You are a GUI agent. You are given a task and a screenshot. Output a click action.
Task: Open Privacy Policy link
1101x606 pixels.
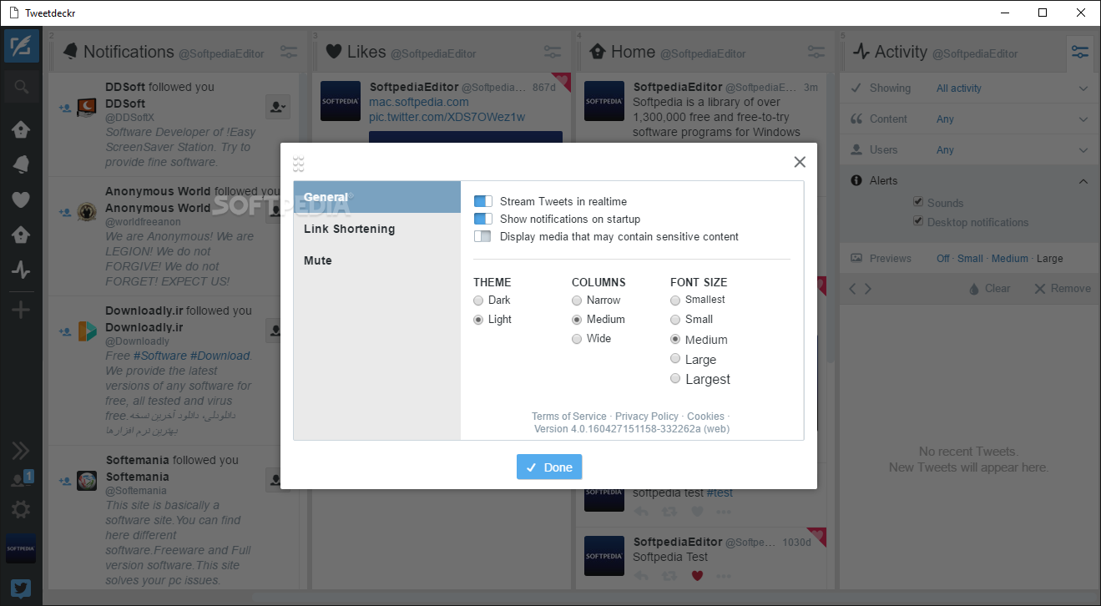647,417
